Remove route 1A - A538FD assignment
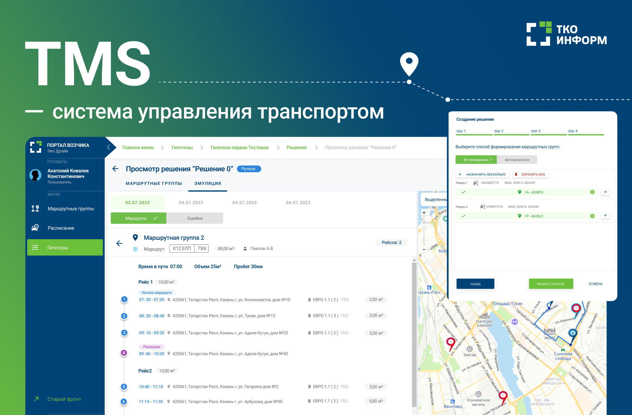632x415 pixels. click(x=592, y=192)
